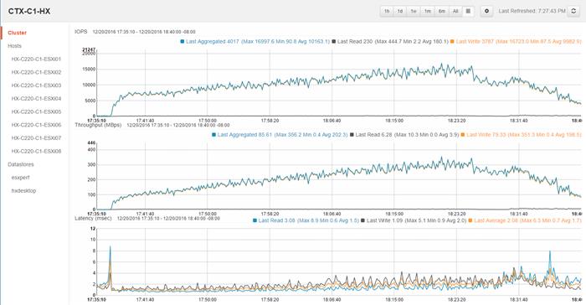This screenshot has width=586, height=305.
Task: Select Cluster in the sidebar
Action: click(18, 33)
